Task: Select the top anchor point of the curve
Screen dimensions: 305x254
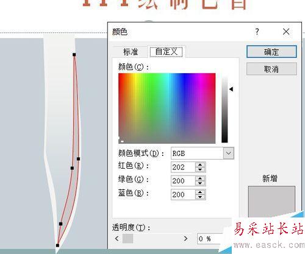Action: (x=74, y=54)
